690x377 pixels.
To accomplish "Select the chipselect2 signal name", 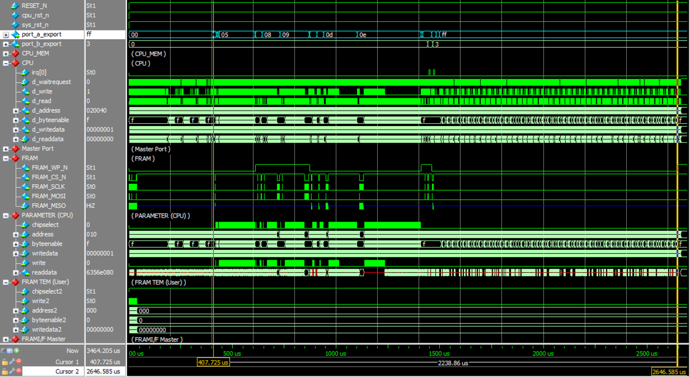I will (47, 291).
